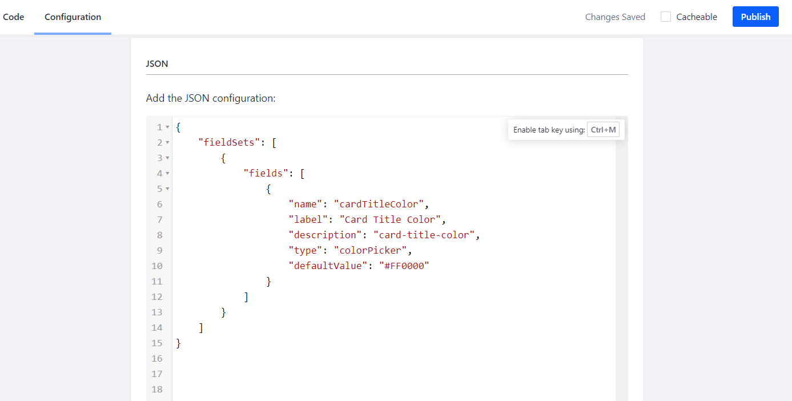The width and height of the screenshot is (792, 401).
Task: Collapse the fold arrow on line 3
Action: click(167, 158)
